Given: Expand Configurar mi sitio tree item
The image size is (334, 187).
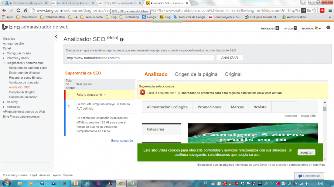Looking at the screenshot, I should pos(4,53).
